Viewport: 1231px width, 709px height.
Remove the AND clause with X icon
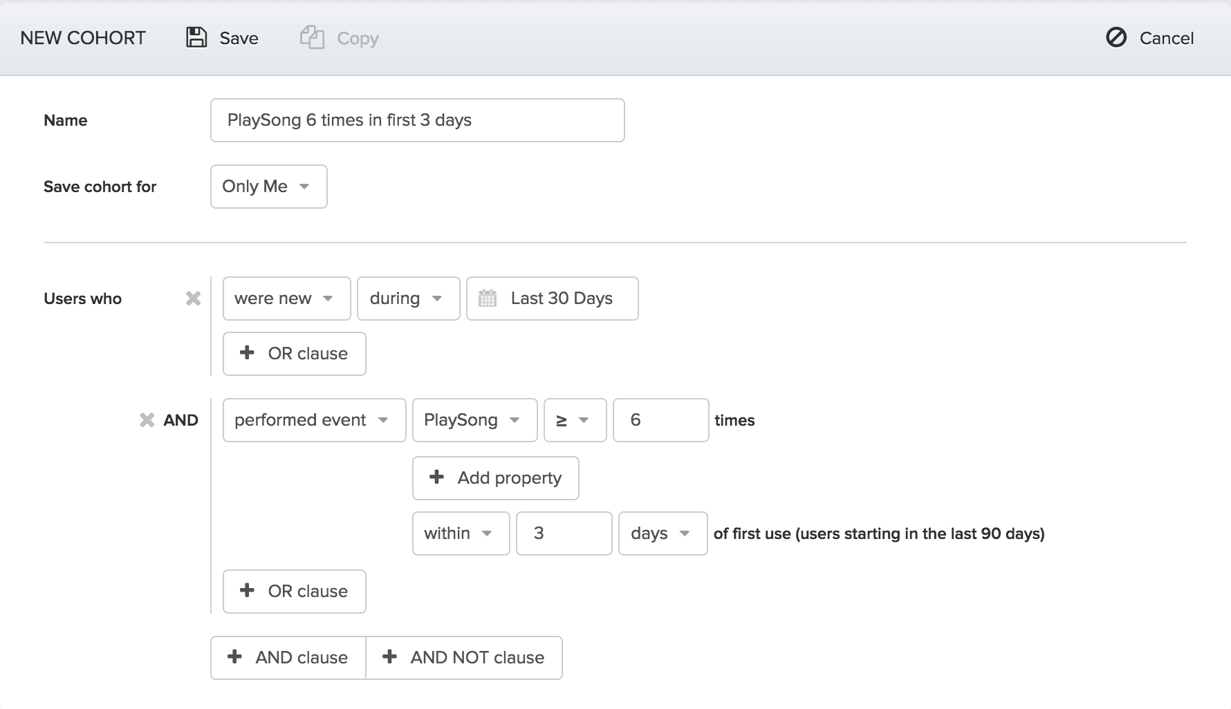[x=147, y=420]
